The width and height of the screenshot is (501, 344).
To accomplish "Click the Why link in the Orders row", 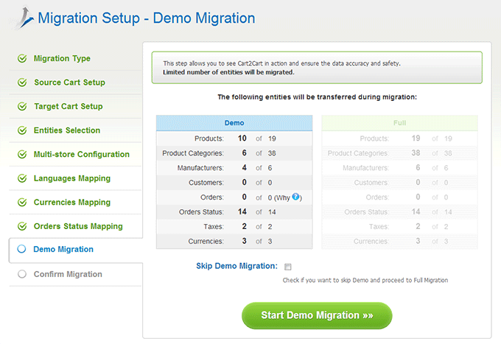I will [x=283, y=197].
